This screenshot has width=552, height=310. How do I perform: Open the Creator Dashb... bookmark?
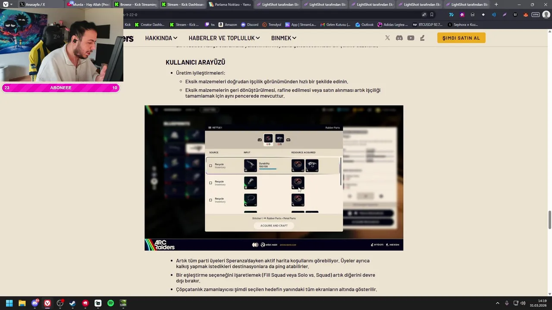[x=150, y=25]
